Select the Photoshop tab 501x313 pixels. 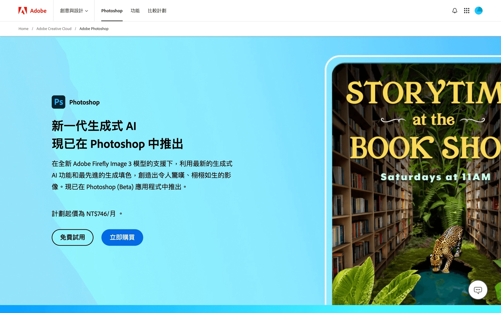pyautogui.click(x=112, y=11)
